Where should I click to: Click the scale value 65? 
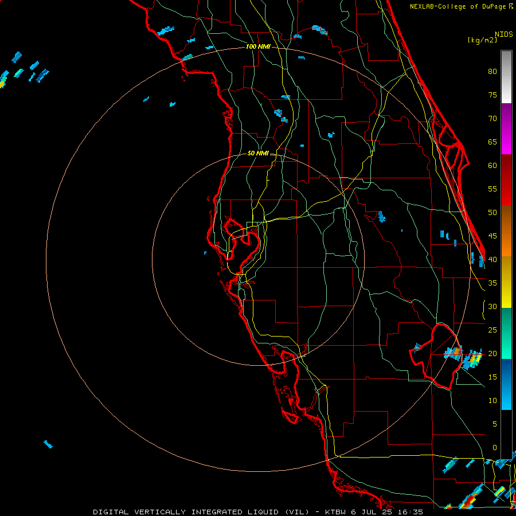[x=492, y=142]
